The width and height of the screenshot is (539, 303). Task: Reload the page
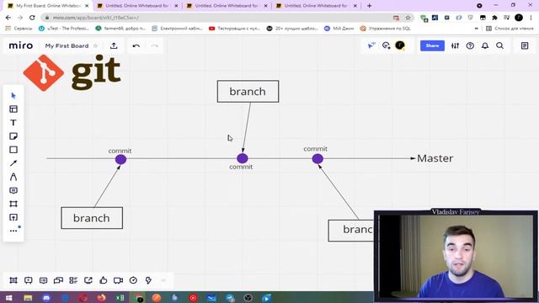coord(32,18)
